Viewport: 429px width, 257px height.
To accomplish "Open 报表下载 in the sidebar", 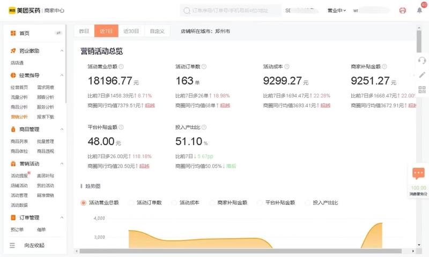I will [46, 117].
